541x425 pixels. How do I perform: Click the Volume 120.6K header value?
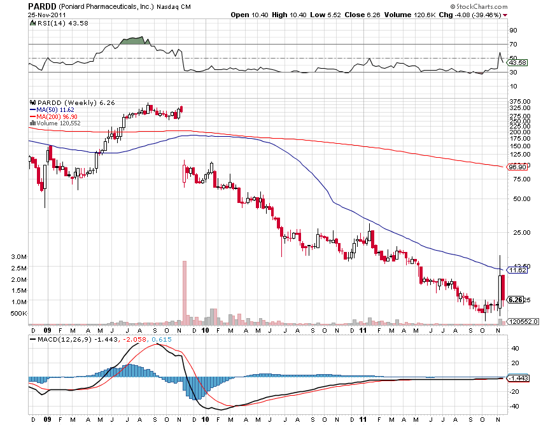point(410,15)
